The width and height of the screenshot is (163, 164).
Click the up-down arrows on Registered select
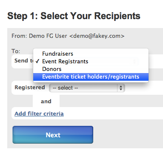121,88
